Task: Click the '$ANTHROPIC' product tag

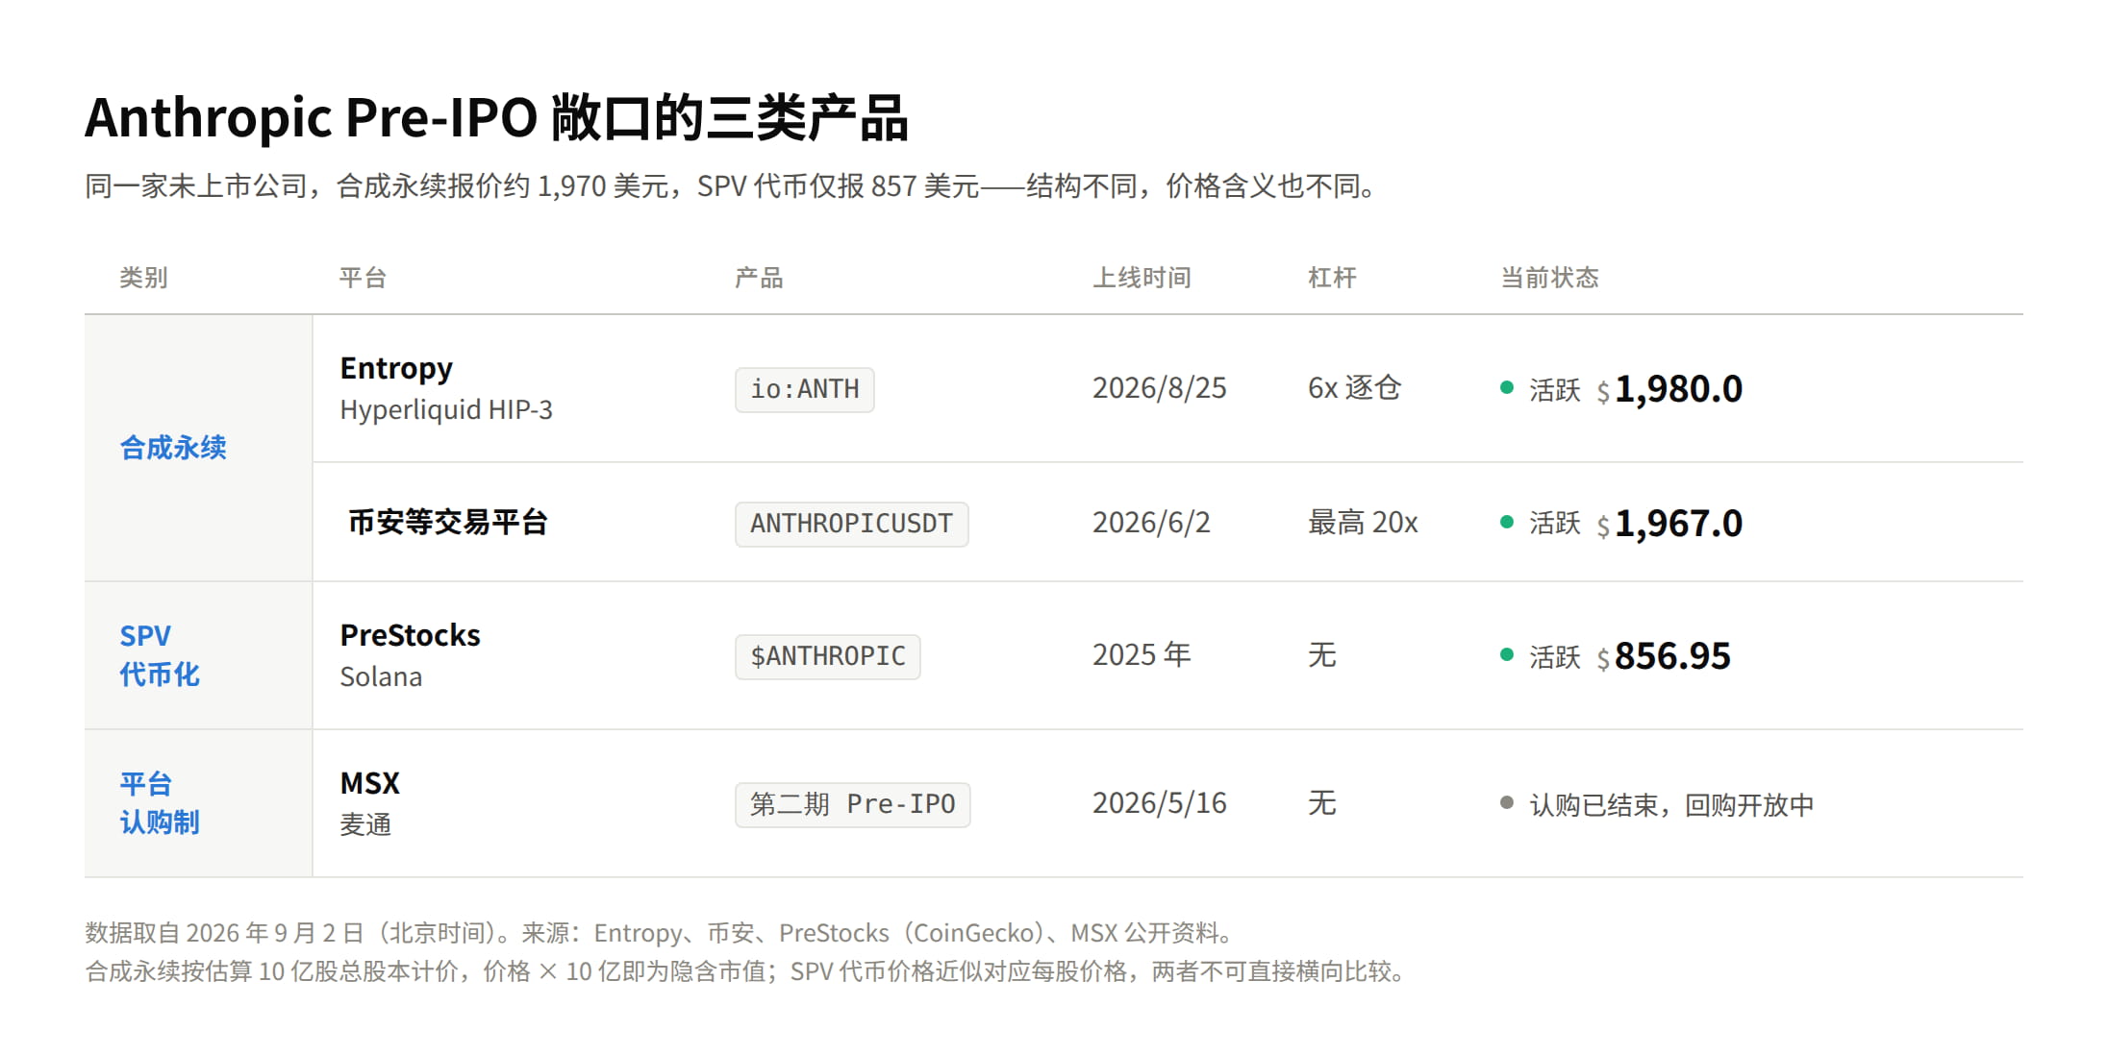Action: (x=828, y=656)
